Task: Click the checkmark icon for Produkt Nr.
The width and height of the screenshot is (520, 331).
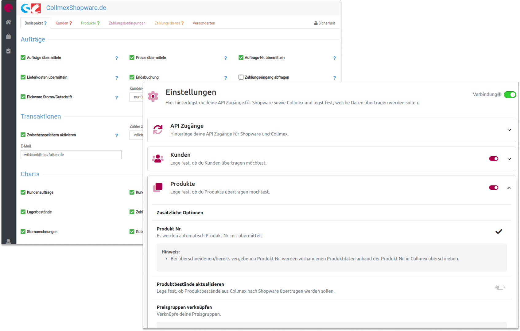Action: click(499, 232)
